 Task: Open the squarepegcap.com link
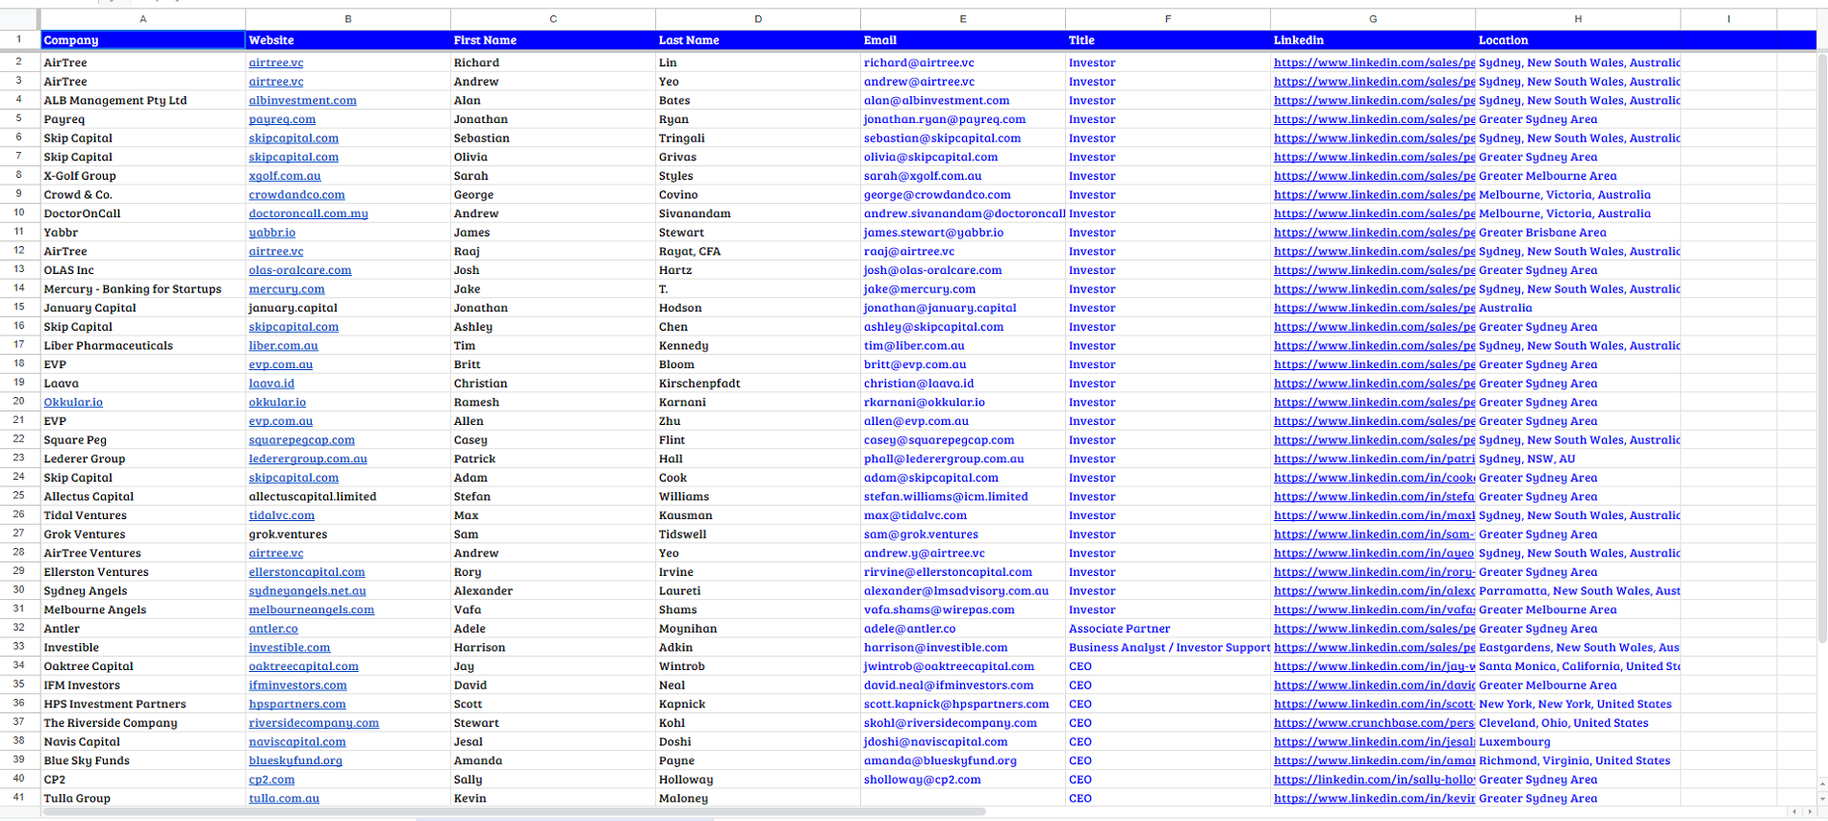pyautogui.click(x=301, y=440)
